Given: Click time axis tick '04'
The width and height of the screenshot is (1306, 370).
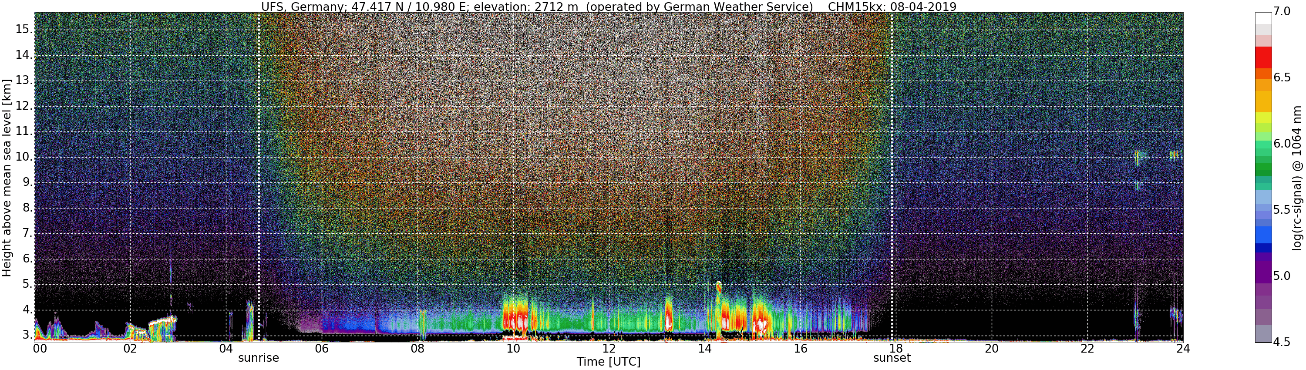Looking at the screenshot, I should click(226, 349).
